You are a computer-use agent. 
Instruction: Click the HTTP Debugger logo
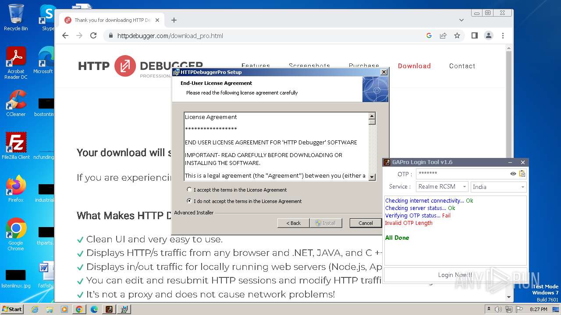click(x=140, y=66)
